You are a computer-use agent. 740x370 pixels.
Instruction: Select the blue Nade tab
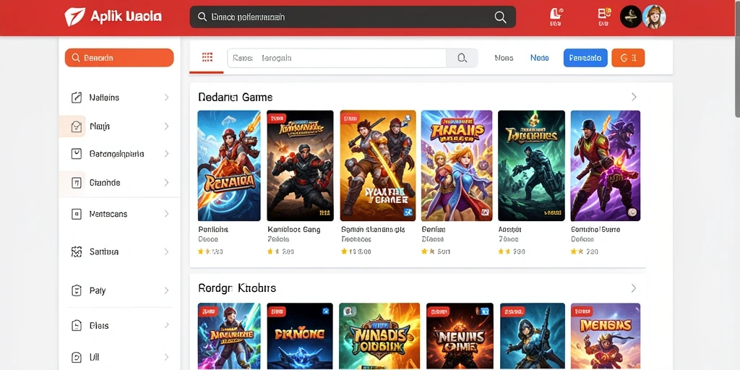pos(539,58)
